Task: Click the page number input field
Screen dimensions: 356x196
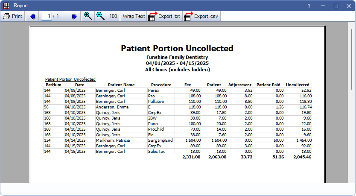Action: pos(48,16)
